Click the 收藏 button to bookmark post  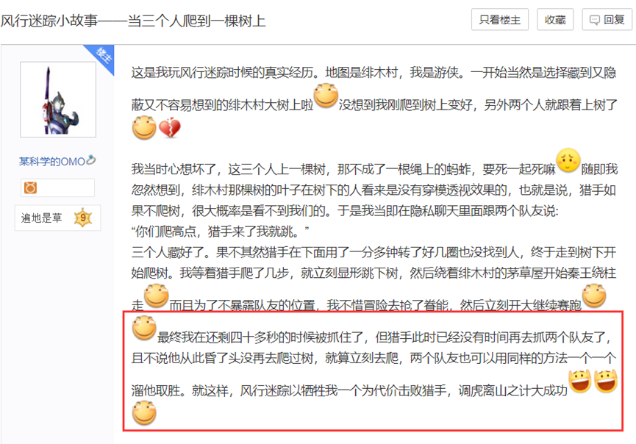coord(555,21)
